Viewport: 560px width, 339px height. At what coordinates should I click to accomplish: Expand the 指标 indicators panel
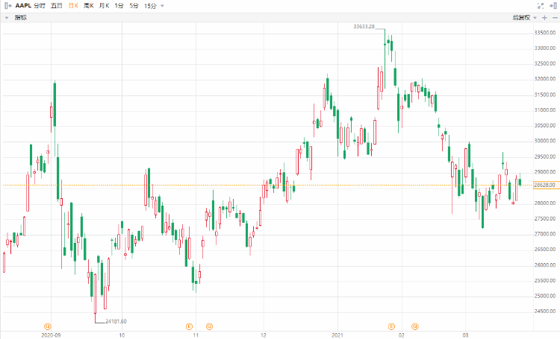(19, 17)
